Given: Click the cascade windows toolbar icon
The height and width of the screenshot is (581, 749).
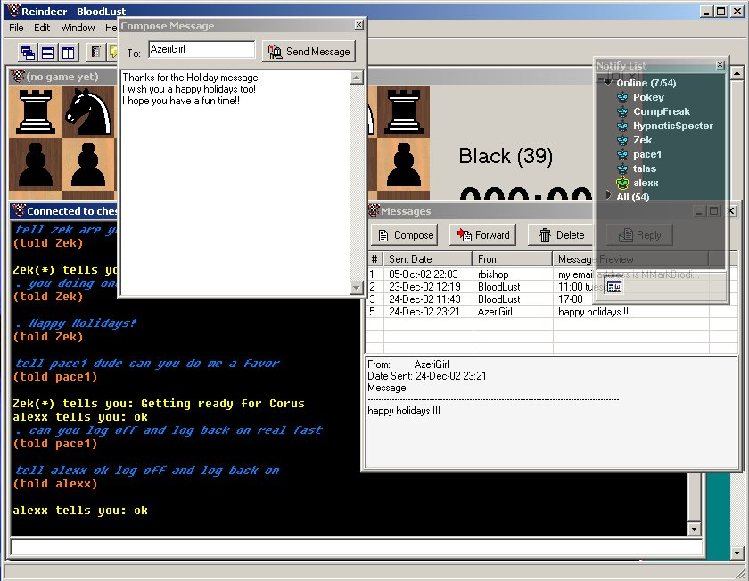Looking at the screenshot, I should 28,52.
